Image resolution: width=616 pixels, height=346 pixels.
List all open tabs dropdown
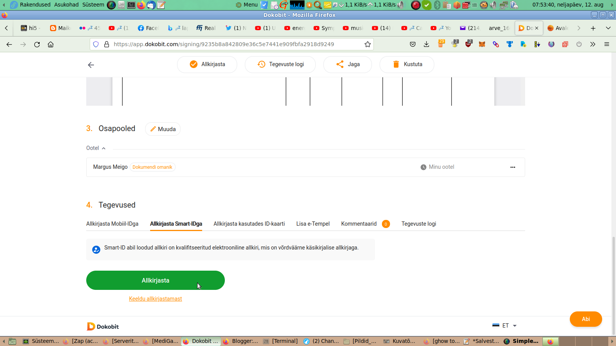point(608,28)
